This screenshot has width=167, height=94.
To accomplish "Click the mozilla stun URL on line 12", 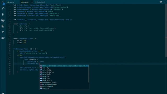I will pyautogui.click(x=41, y=28).
